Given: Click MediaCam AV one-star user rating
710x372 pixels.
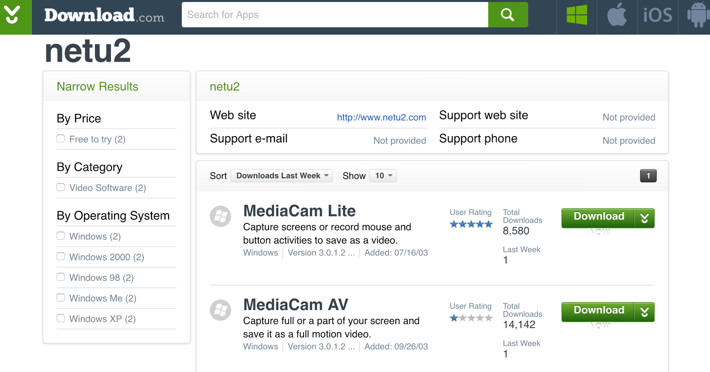Looking at the screenshot, I should [471, 318].
